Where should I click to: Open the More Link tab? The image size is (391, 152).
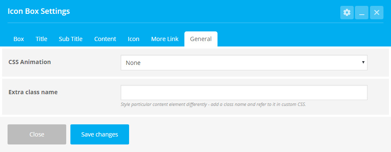pyautogui.click(x=165, y=39)
